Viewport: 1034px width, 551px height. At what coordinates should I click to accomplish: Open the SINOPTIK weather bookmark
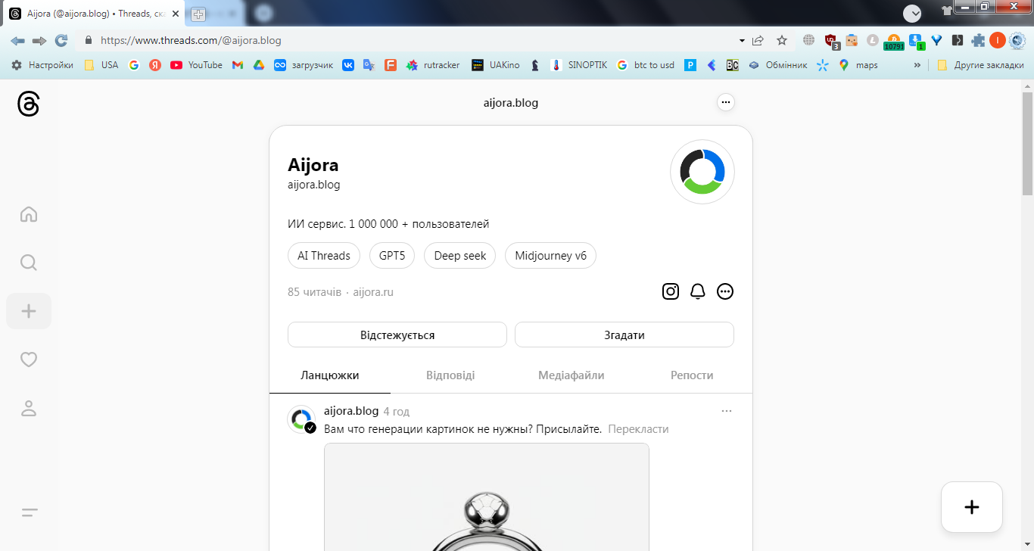click(x=579, y=65)
